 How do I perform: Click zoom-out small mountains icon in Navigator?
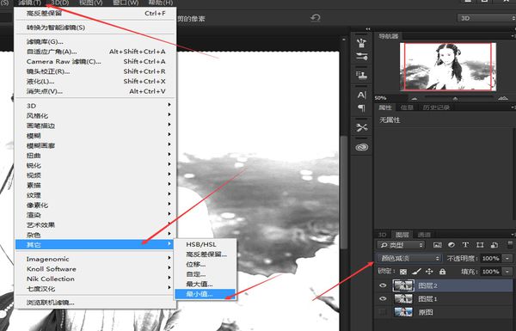414,98
